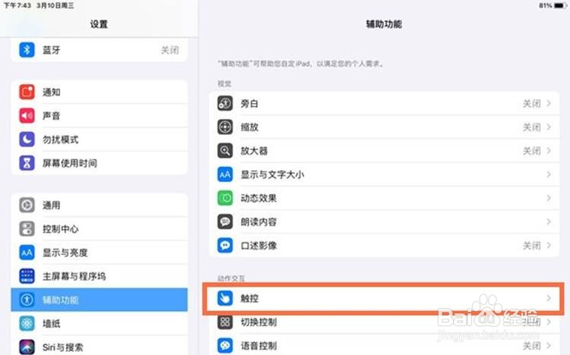The height and width of the screenshot is (355, 570).
Task: Tap the Magnifier (放大器) icon
Action: click(x=225, y=151)
